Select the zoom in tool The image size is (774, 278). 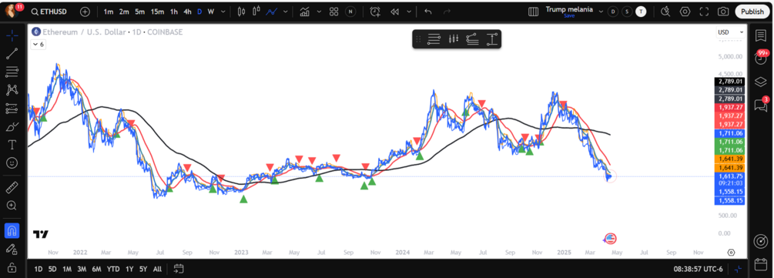[x=12, y=206]
